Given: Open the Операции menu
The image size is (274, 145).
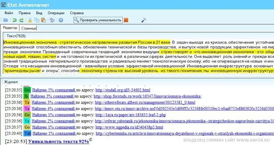Looking at the screenshot, I should pos(56,13).
